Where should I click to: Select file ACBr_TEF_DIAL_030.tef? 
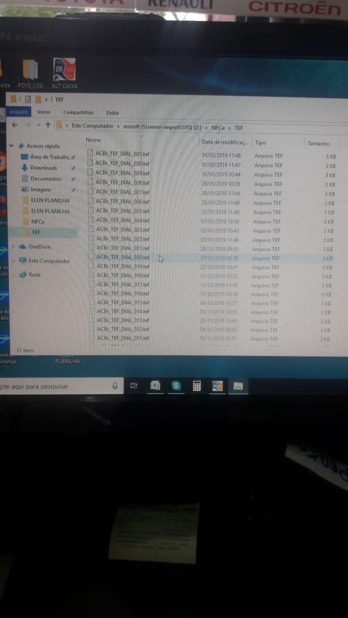click(x=122, y=163)
